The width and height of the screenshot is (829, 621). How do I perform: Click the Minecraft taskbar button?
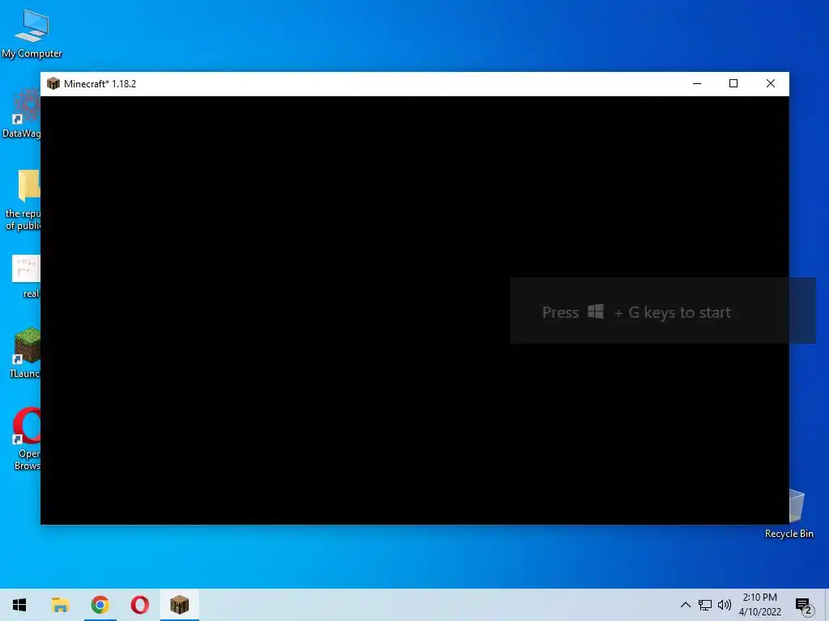pos(179,605)
